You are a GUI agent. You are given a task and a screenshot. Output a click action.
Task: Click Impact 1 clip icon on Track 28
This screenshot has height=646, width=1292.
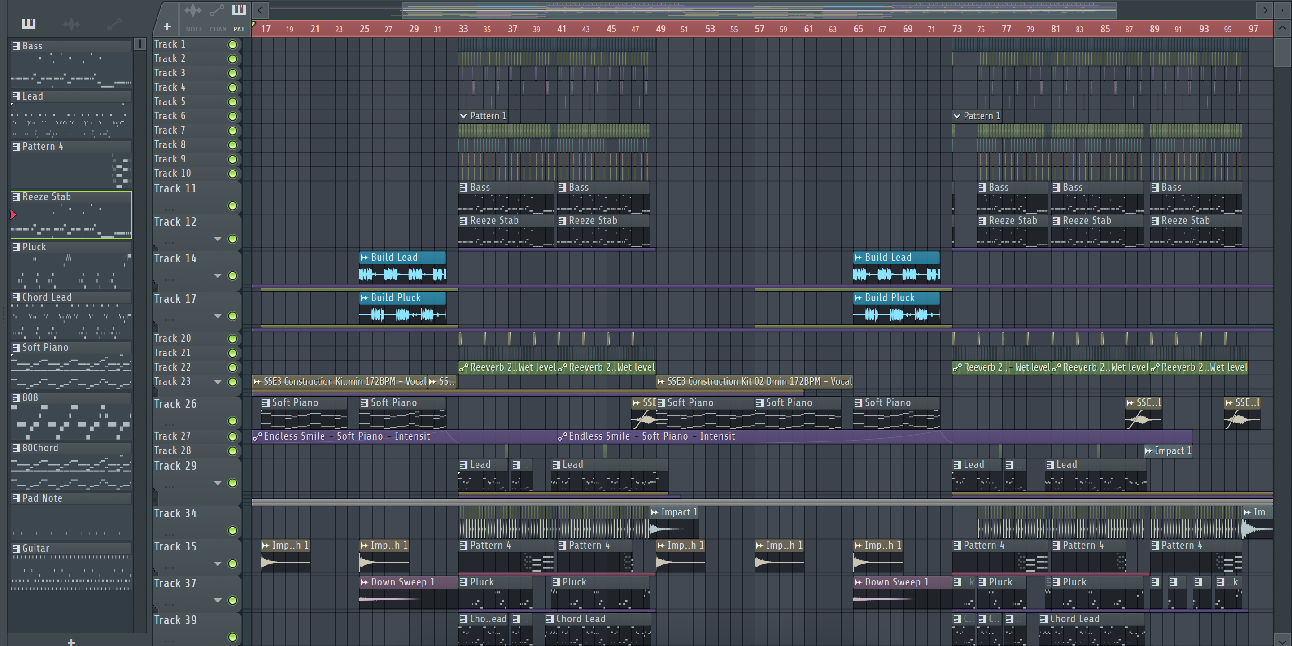click(x=1148, y=451)
